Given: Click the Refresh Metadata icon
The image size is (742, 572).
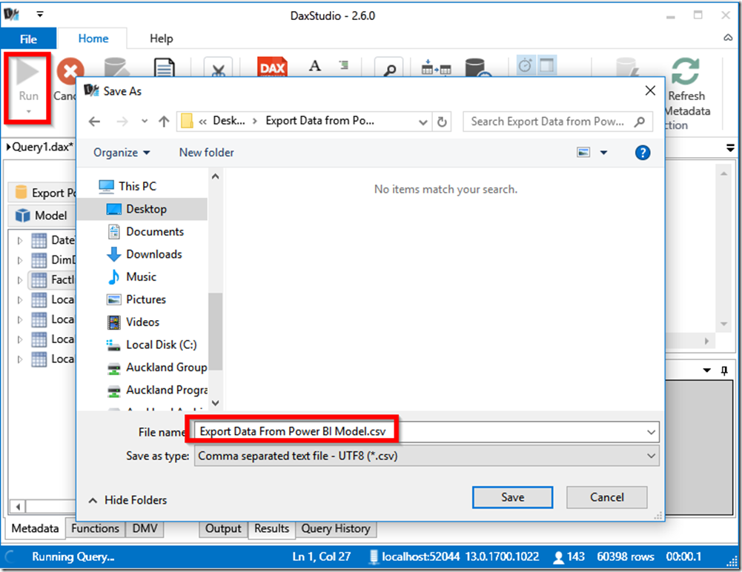Looking at the screenshot, I should point(686,71).
